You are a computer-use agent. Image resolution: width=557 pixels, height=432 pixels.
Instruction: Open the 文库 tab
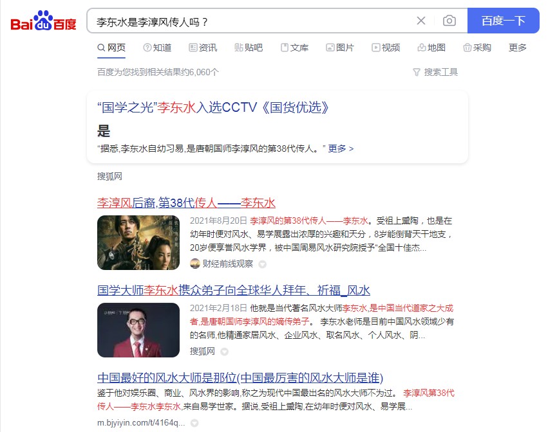click(294, 48)
